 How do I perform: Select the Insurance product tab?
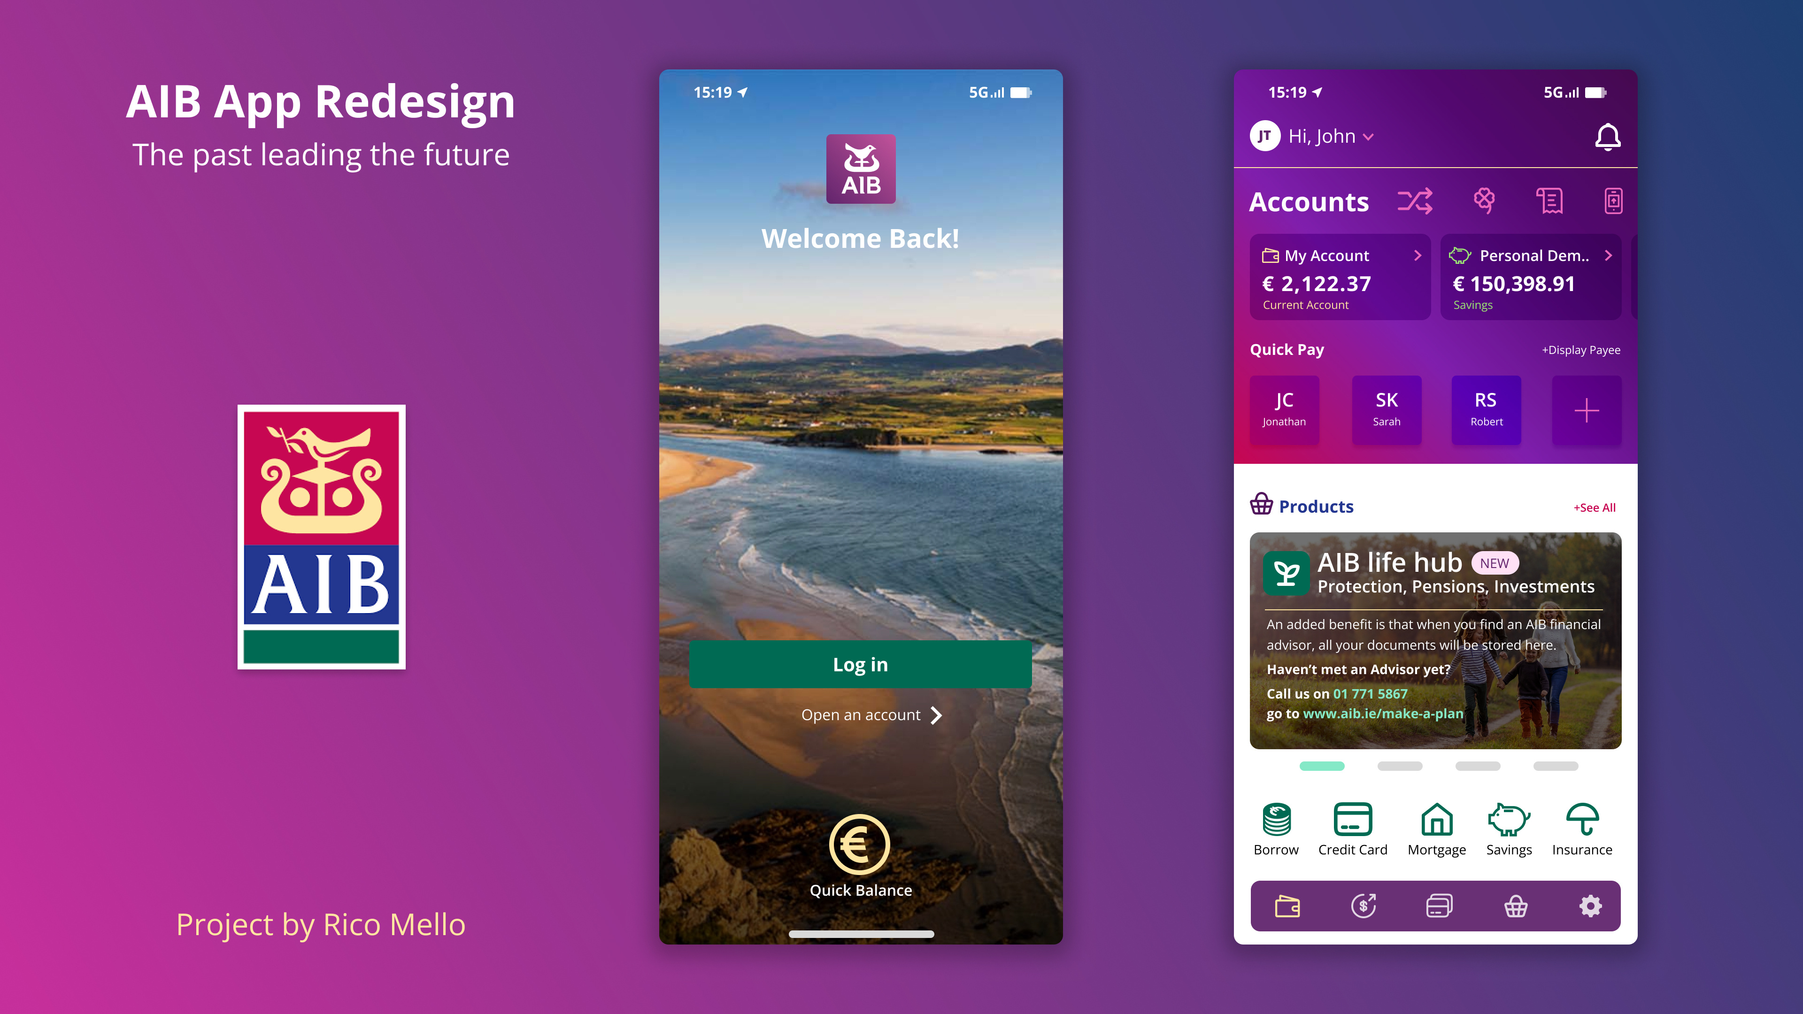1583,827
